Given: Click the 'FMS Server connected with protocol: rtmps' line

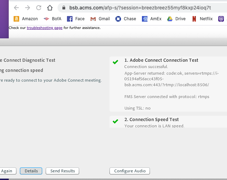Looking at the screenshot, I should pyautogui.click(x=167, y=97).
